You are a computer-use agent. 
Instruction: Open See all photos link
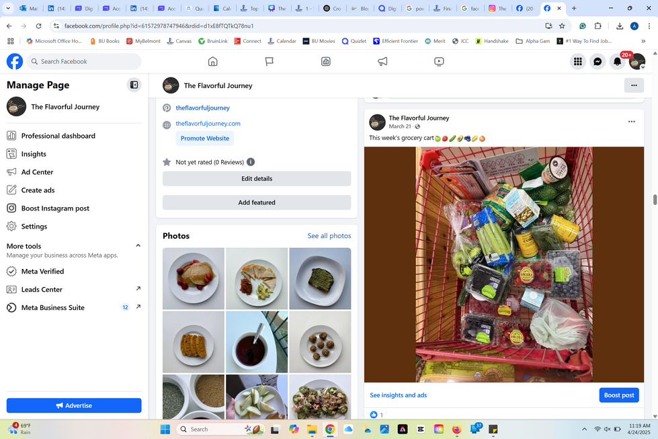[x=329, y=236]
